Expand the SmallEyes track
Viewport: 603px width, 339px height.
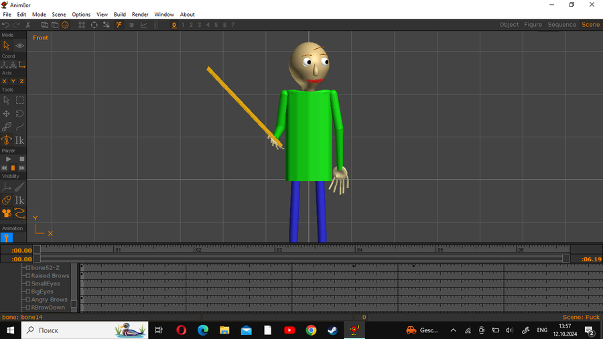coord(27,283)
